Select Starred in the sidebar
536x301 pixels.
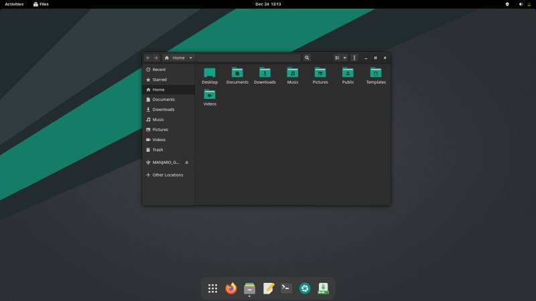click(x=168, y=80)
